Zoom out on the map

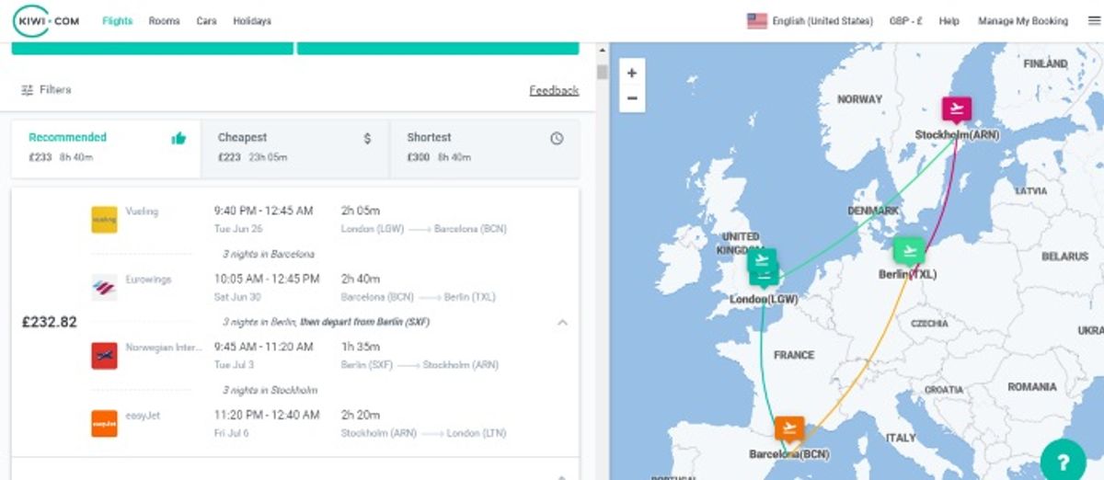[x=632, y=98]
